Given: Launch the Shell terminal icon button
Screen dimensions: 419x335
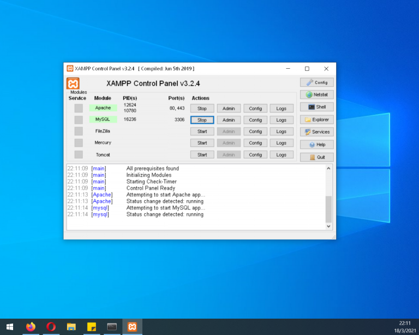Looking at the screenshot, I should 316,107.
